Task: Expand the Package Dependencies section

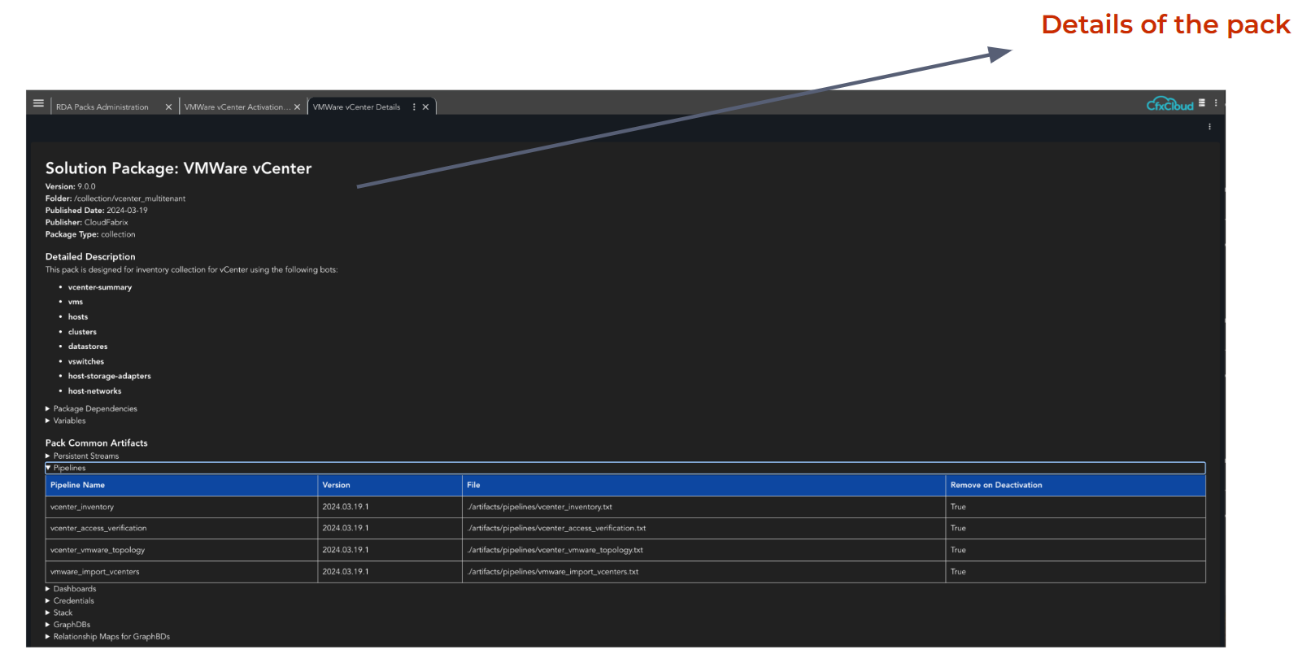Action: pyautogui.click(x=94, y=409)
